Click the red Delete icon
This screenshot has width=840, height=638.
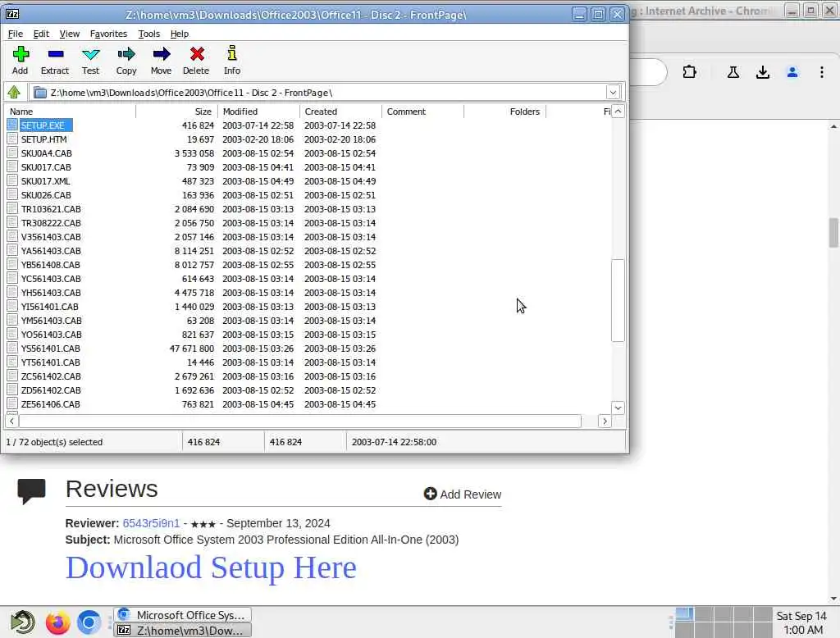(197, 54)
